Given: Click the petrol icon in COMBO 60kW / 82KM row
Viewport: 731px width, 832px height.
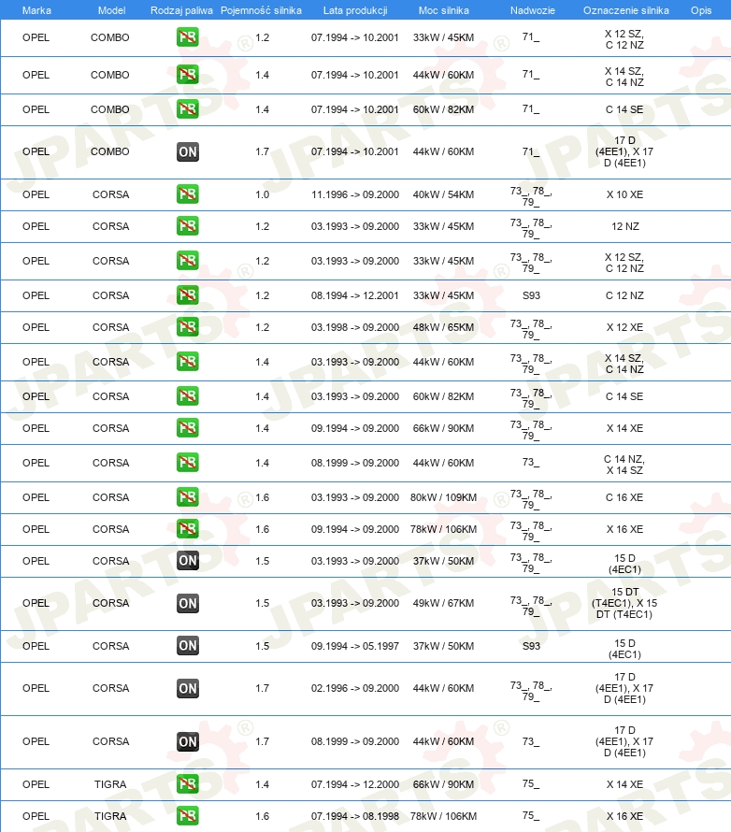Looking at the screenshot, I should pos(187,109).
